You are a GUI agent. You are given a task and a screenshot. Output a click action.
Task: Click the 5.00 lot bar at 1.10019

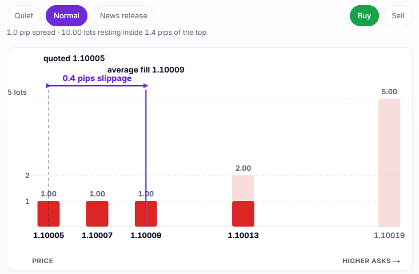coord(389,163)
